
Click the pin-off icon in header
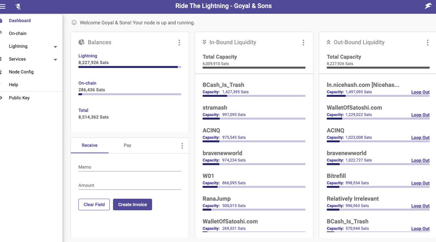[19, 7]
